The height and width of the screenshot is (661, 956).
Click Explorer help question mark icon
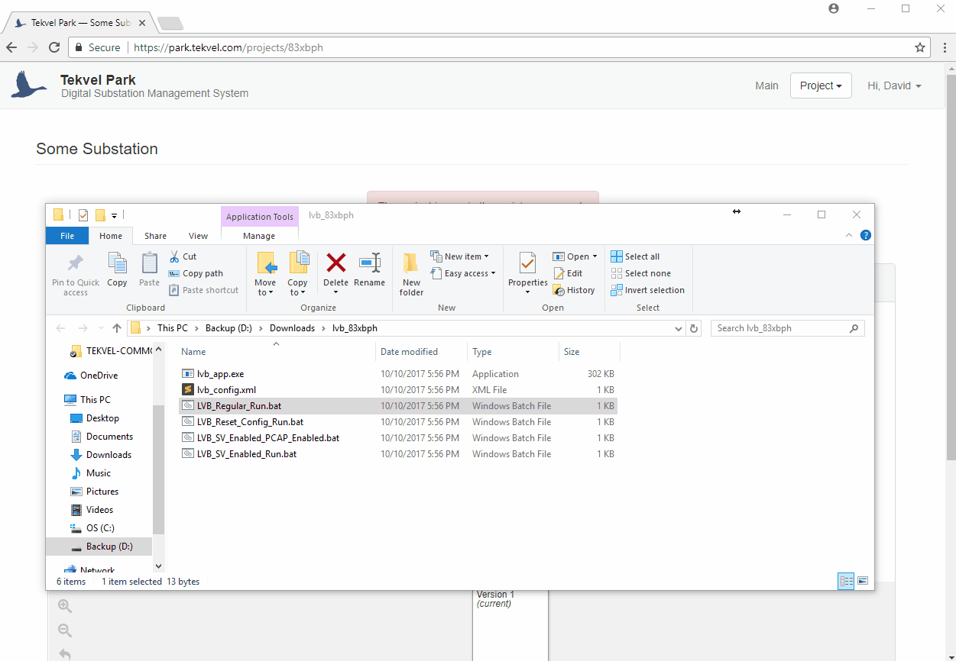tap(866, 235)
